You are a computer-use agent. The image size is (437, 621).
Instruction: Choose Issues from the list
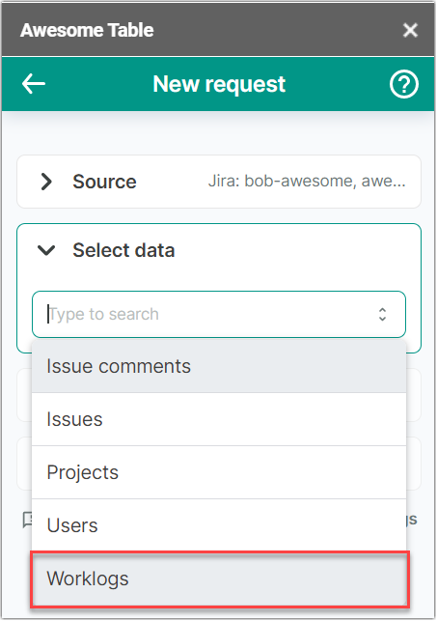coord(219,419)
